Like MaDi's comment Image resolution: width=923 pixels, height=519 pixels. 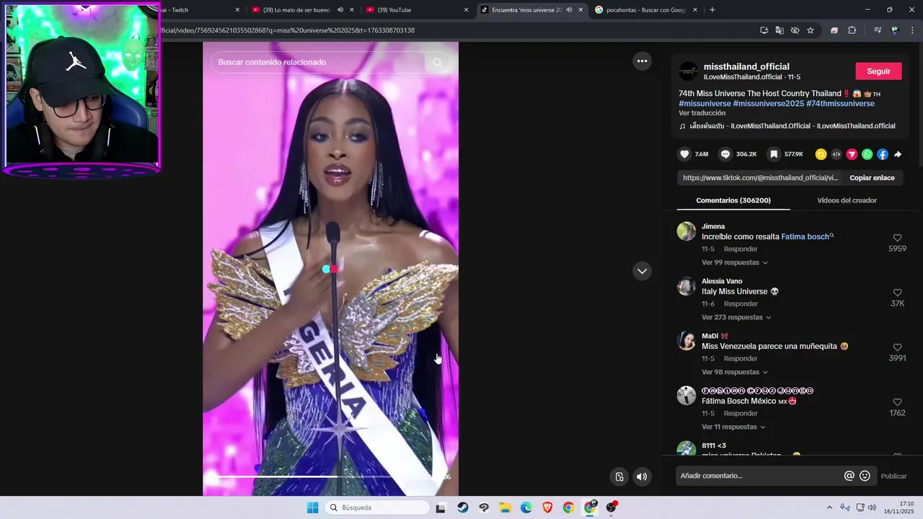pos(897,347)
